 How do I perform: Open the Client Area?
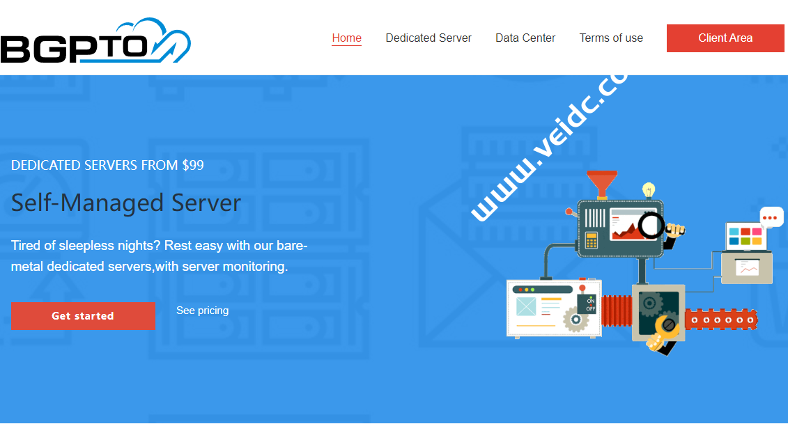[x=725, y=38]
